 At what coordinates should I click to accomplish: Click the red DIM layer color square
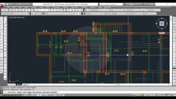click(44, 13)
